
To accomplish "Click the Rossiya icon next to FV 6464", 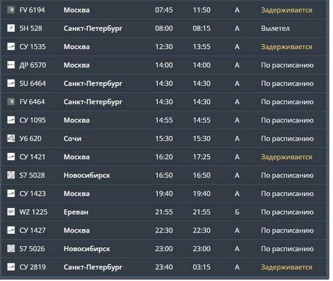I will point(11,101).
